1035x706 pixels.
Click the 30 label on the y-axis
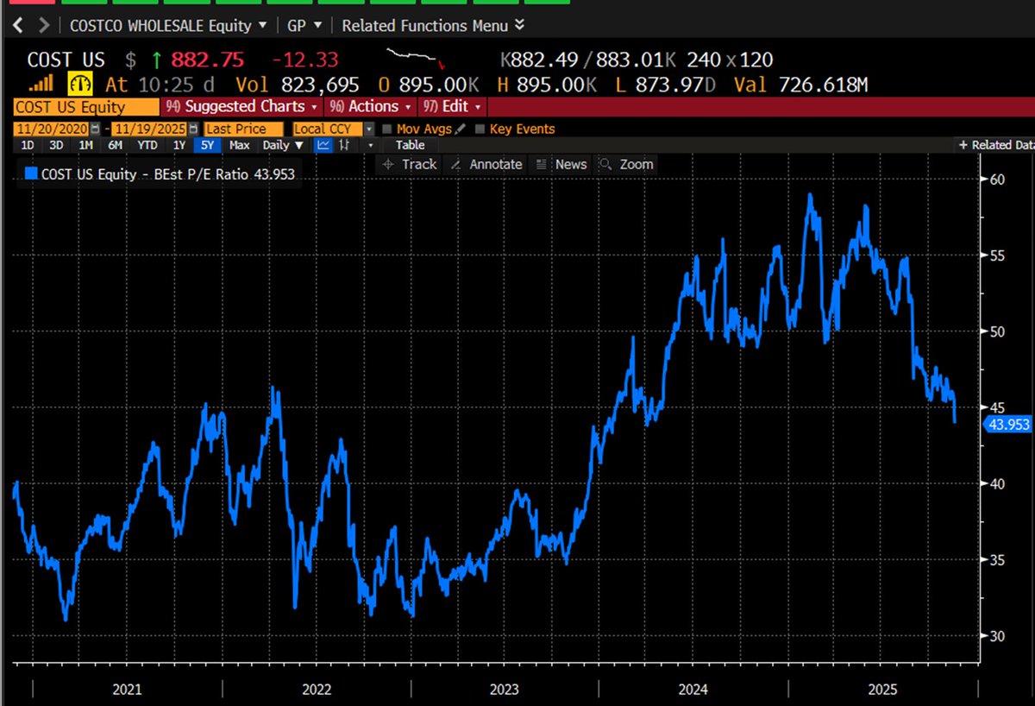pyautogui.click(x=997, y=636)
